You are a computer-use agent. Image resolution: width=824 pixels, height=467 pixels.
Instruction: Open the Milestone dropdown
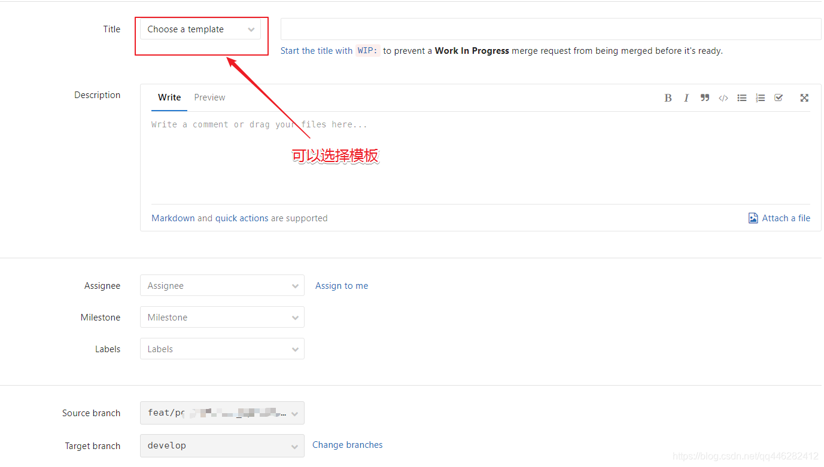(222, 318)
